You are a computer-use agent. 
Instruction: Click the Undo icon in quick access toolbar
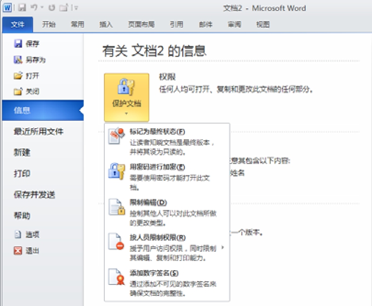click(34, 8)
